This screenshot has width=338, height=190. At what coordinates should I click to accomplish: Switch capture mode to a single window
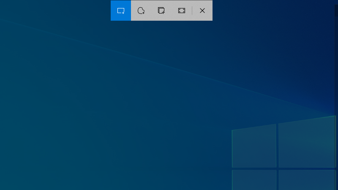point(161,11)
